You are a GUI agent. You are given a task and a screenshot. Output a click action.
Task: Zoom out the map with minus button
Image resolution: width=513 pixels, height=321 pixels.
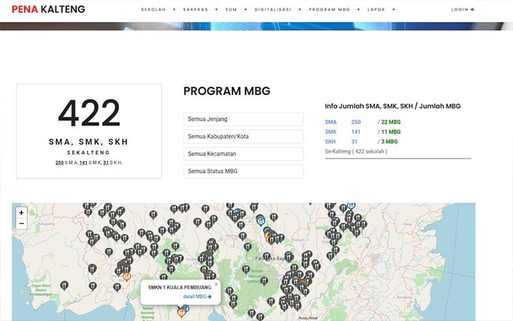point(21,224)
